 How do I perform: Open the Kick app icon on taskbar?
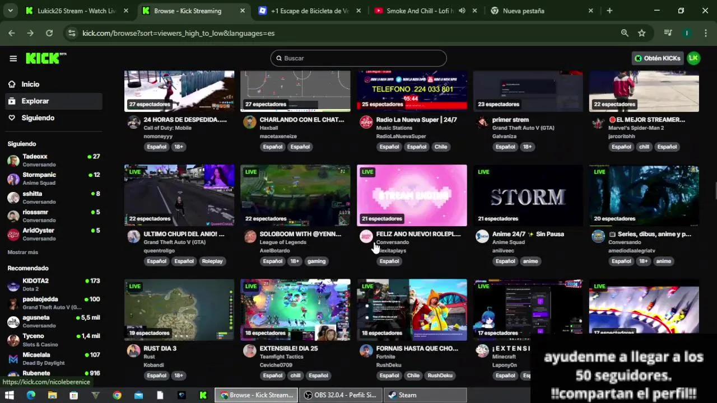point(203,395)
